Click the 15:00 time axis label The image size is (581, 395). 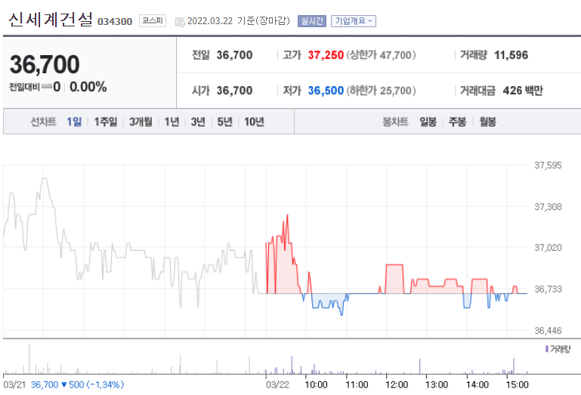point(518,384)
